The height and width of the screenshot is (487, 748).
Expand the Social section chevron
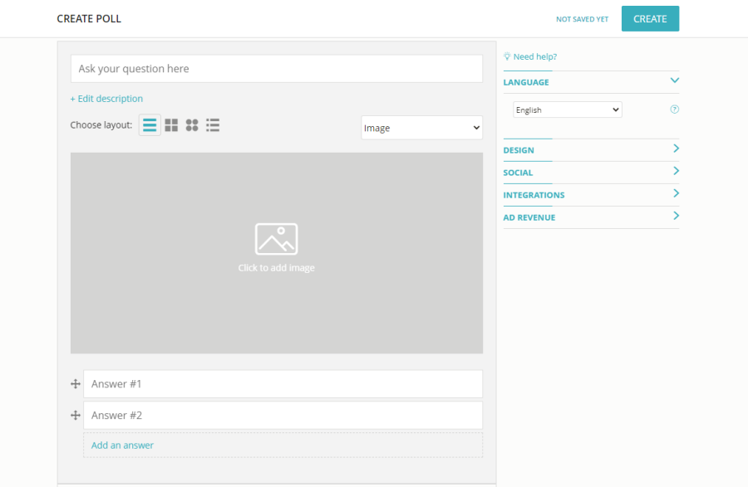(676, 171)
